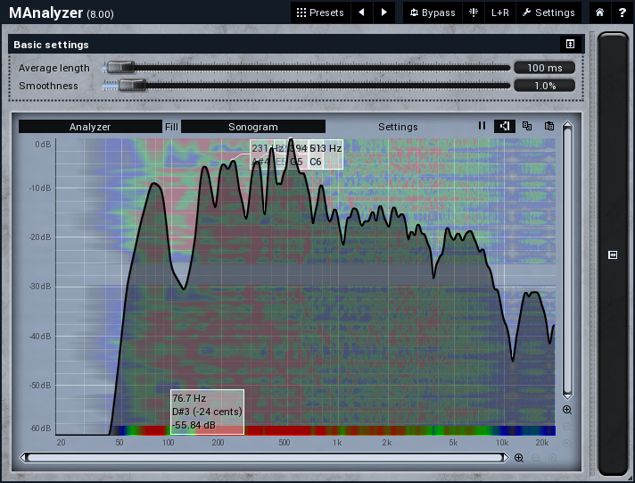Click the horizontal zoom scrollbar track

264,458
